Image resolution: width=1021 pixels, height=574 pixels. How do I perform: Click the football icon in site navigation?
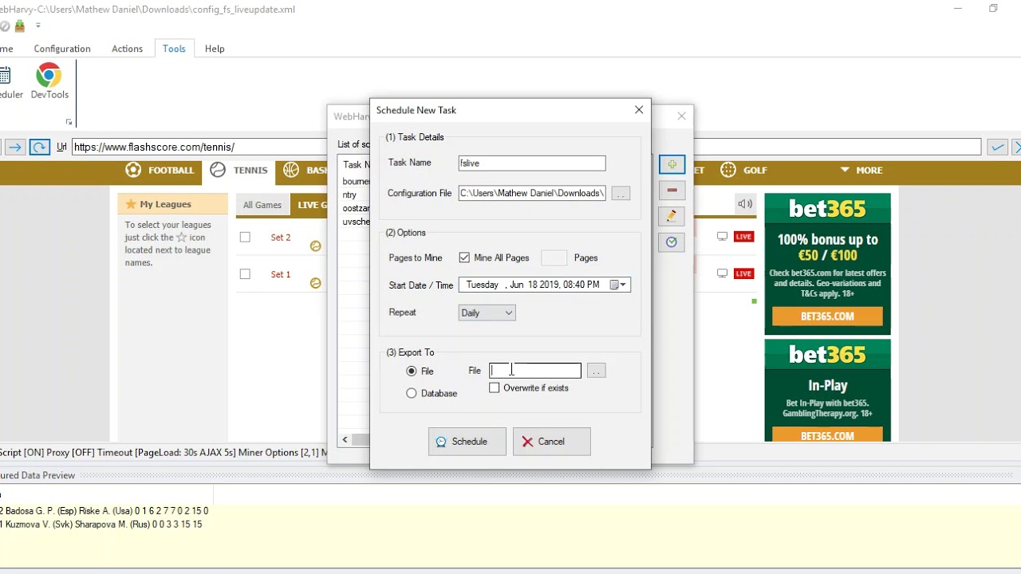(133, 170)
